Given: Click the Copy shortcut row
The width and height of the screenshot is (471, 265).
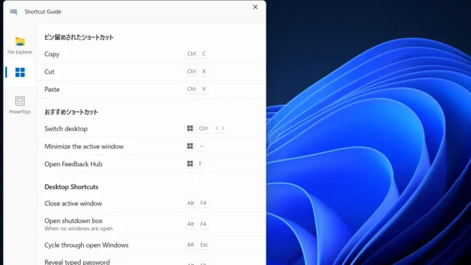Looking at the screenshot, I should 151,54.
